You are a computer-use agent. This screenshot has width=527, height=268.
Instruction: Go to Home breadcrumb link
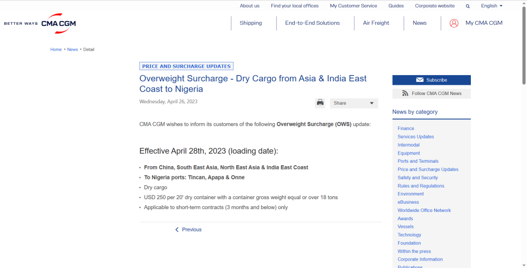56,50
